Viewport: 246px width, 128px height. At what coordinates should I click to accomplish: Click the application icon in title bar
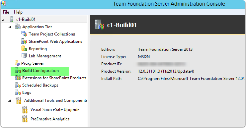point(4,3)
